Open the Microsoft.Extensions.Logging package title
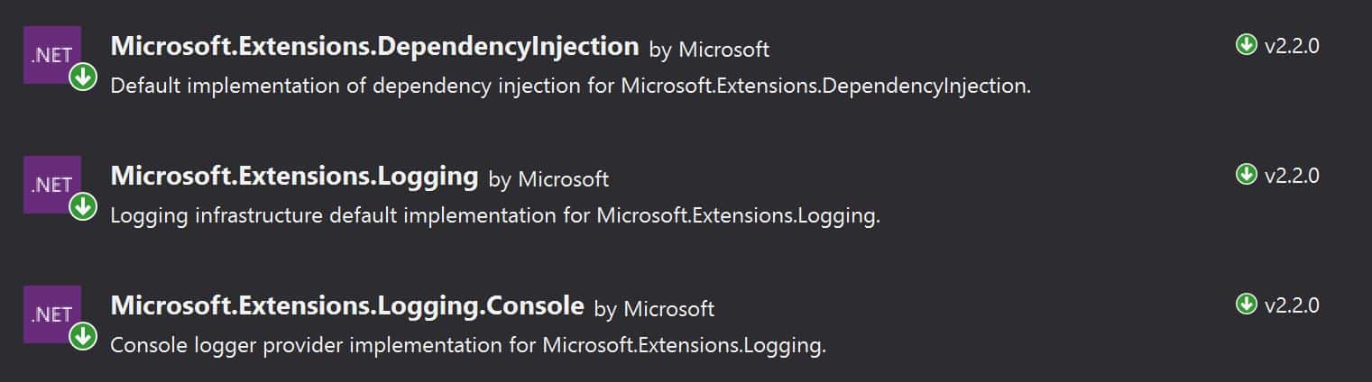 click(x=294, y=177)
